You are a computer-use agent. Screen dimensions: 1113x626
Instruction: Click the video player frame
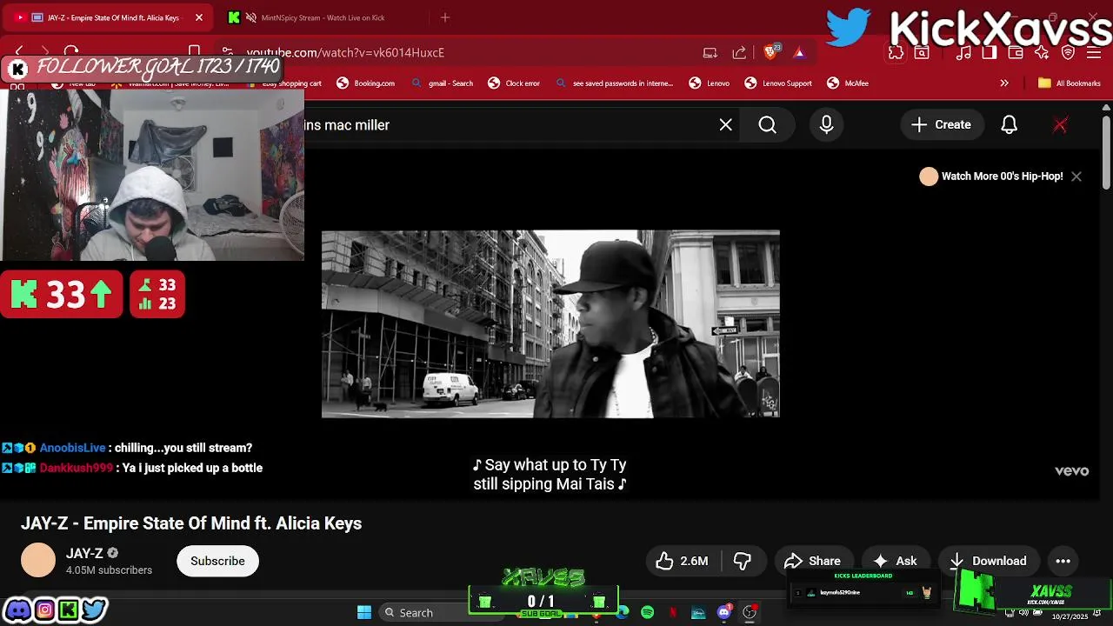click(550, 324)
